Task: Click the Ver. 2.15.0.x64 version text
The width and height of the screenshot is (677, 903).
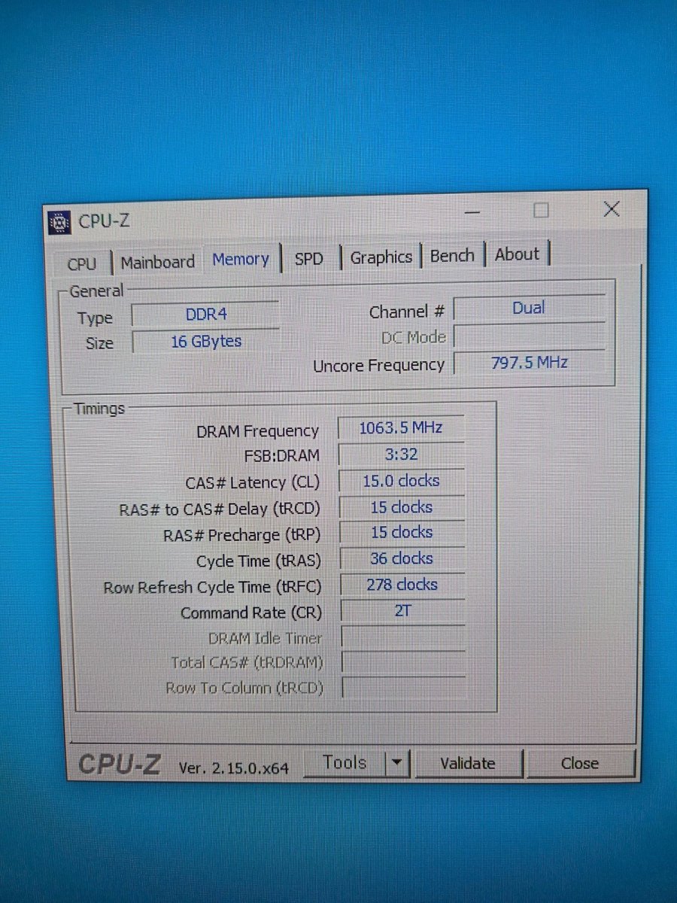Action: click(233, 768)
